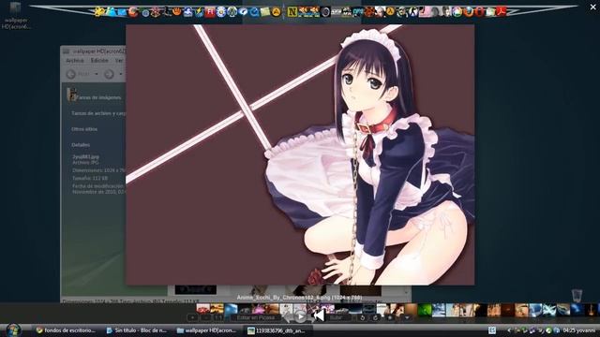Screen dimensions: 600x337
Task: Click Back button in wallpaper HD window
Action: click(71, 74)
